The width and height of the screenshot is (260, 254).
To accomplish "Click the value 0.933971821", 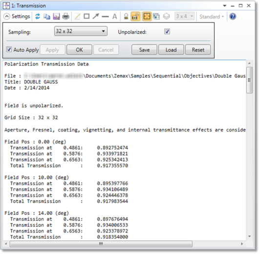I will pos(112,153).
